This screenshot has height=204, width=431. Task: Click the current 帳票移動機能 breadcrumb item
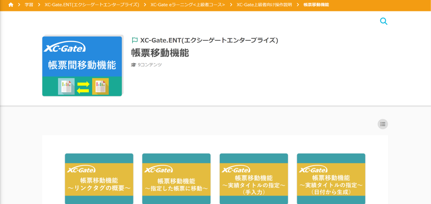click(x=316, y=5)
